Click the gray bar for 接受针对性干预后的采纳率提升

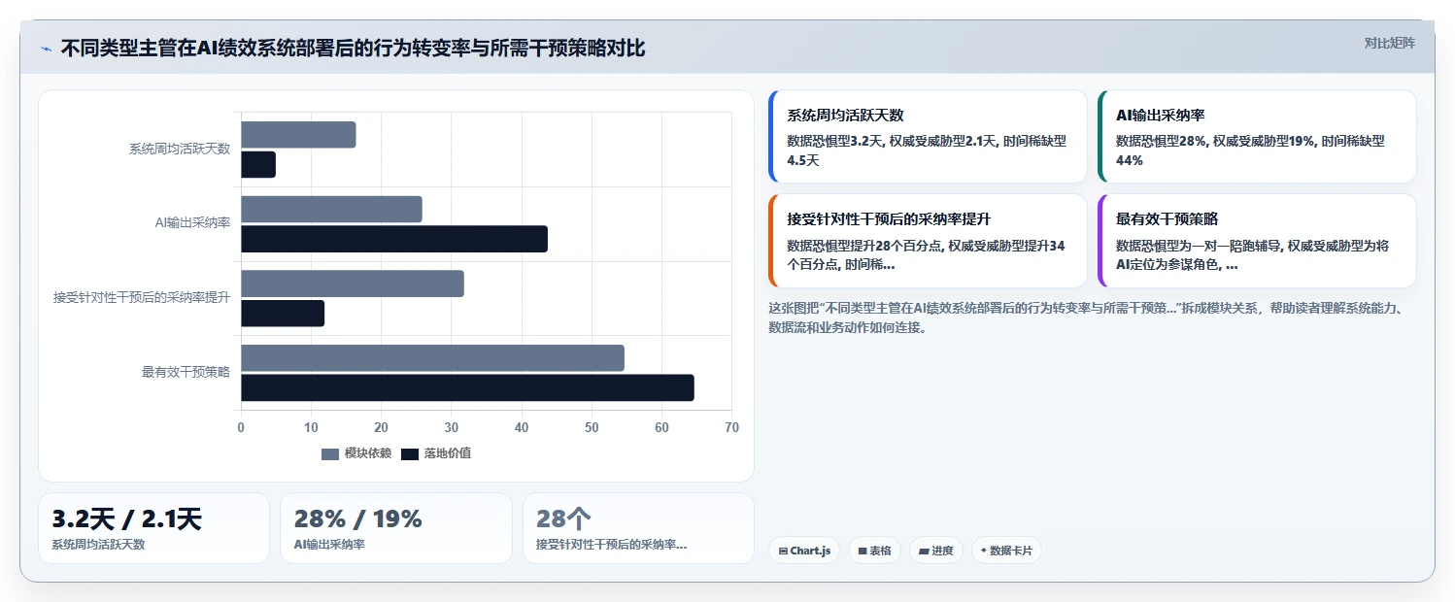pos(353,284)
